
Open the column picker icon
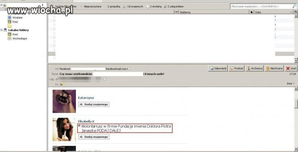(x=296, y=12)
